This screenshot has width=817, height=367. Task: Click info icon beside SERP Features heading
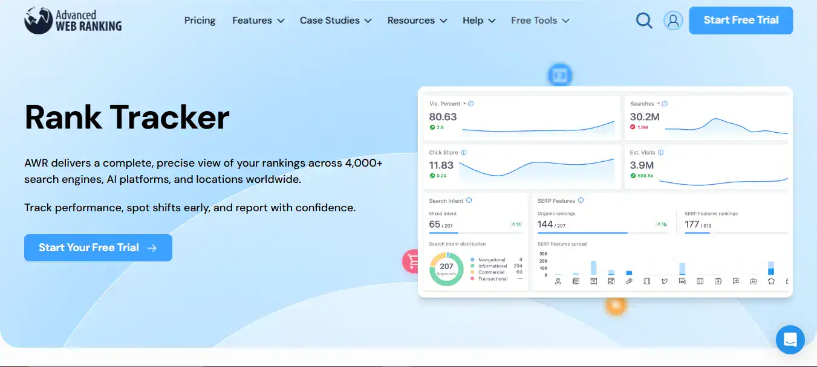(x=581, y=200)
